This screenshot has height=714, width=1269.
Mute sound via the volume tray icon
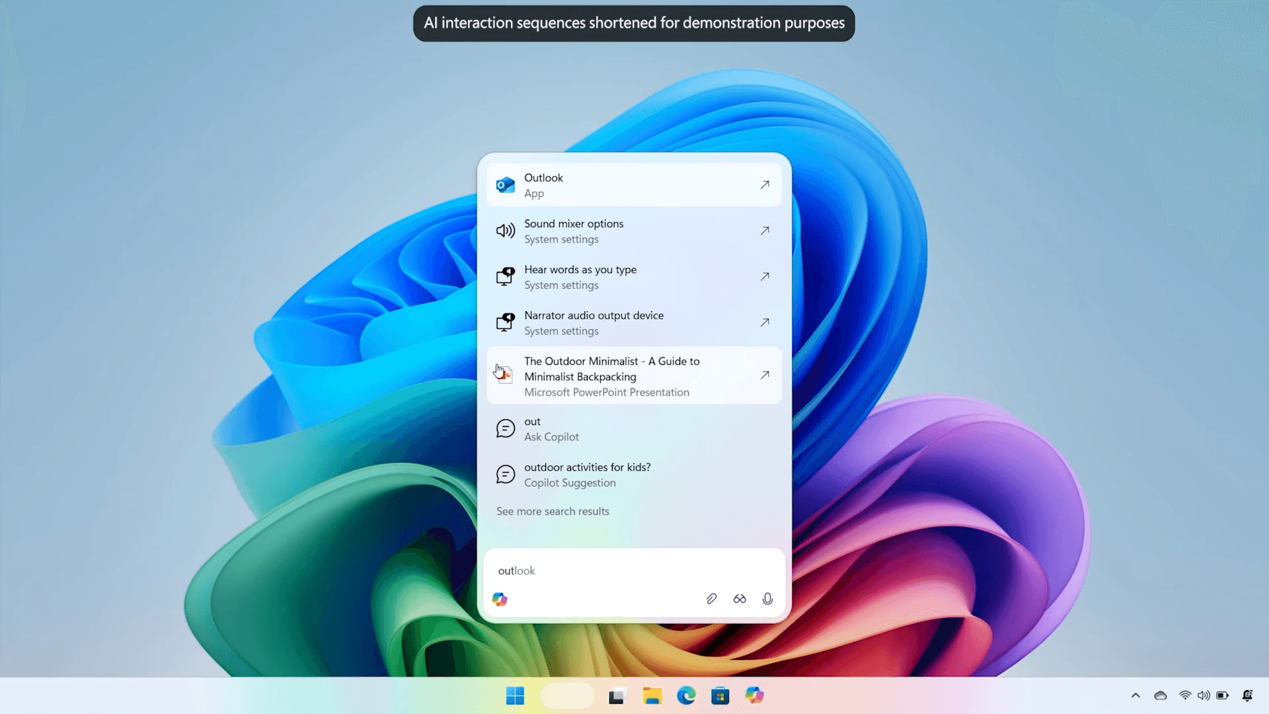pos(1204,695)
